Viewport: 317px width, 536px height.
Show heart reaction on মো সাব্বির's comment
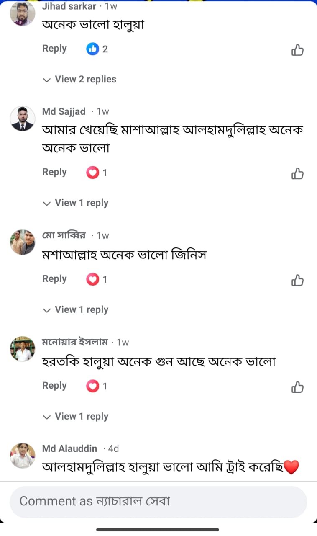(97, 279)
